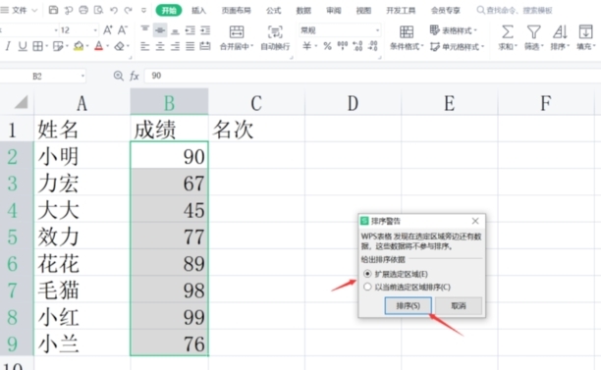The width and height of the screenshot is (601, 370).
Task: Switch to the Review tab
Action: [334, 11]
